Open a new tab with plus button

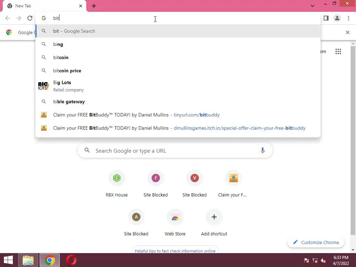(94, 6)
